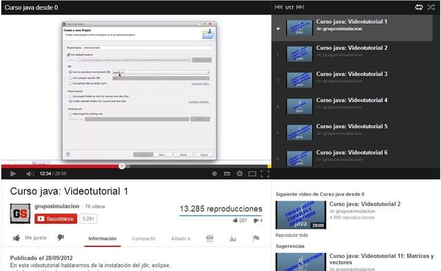The image size is (441, 271).
Task: Skip to next playlist video
Action: tap(300, 7)
